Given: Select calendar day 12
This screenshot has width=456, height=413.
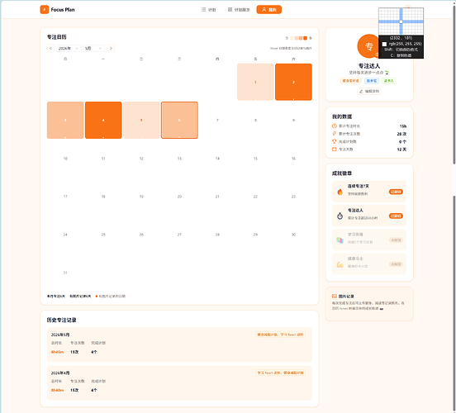Looking at the screenshot, I should [141, 159].
